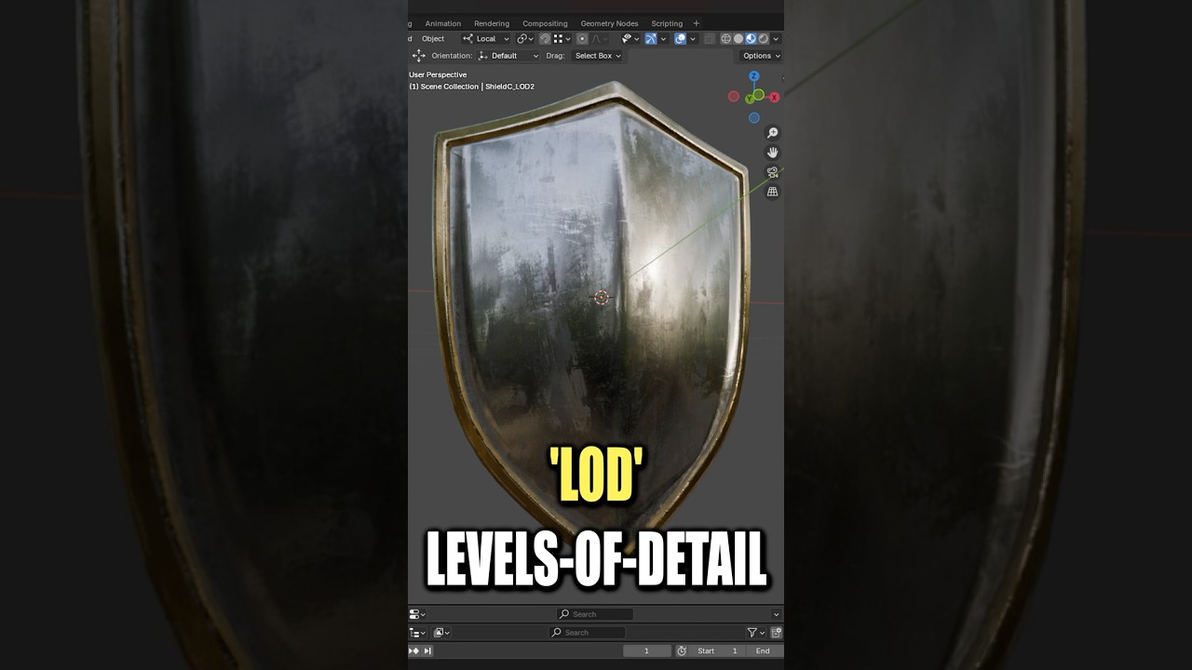The height and width of the screenshot is (670, 1192).
Task: Toggle show gizmo button
Action: coord(651,38)
